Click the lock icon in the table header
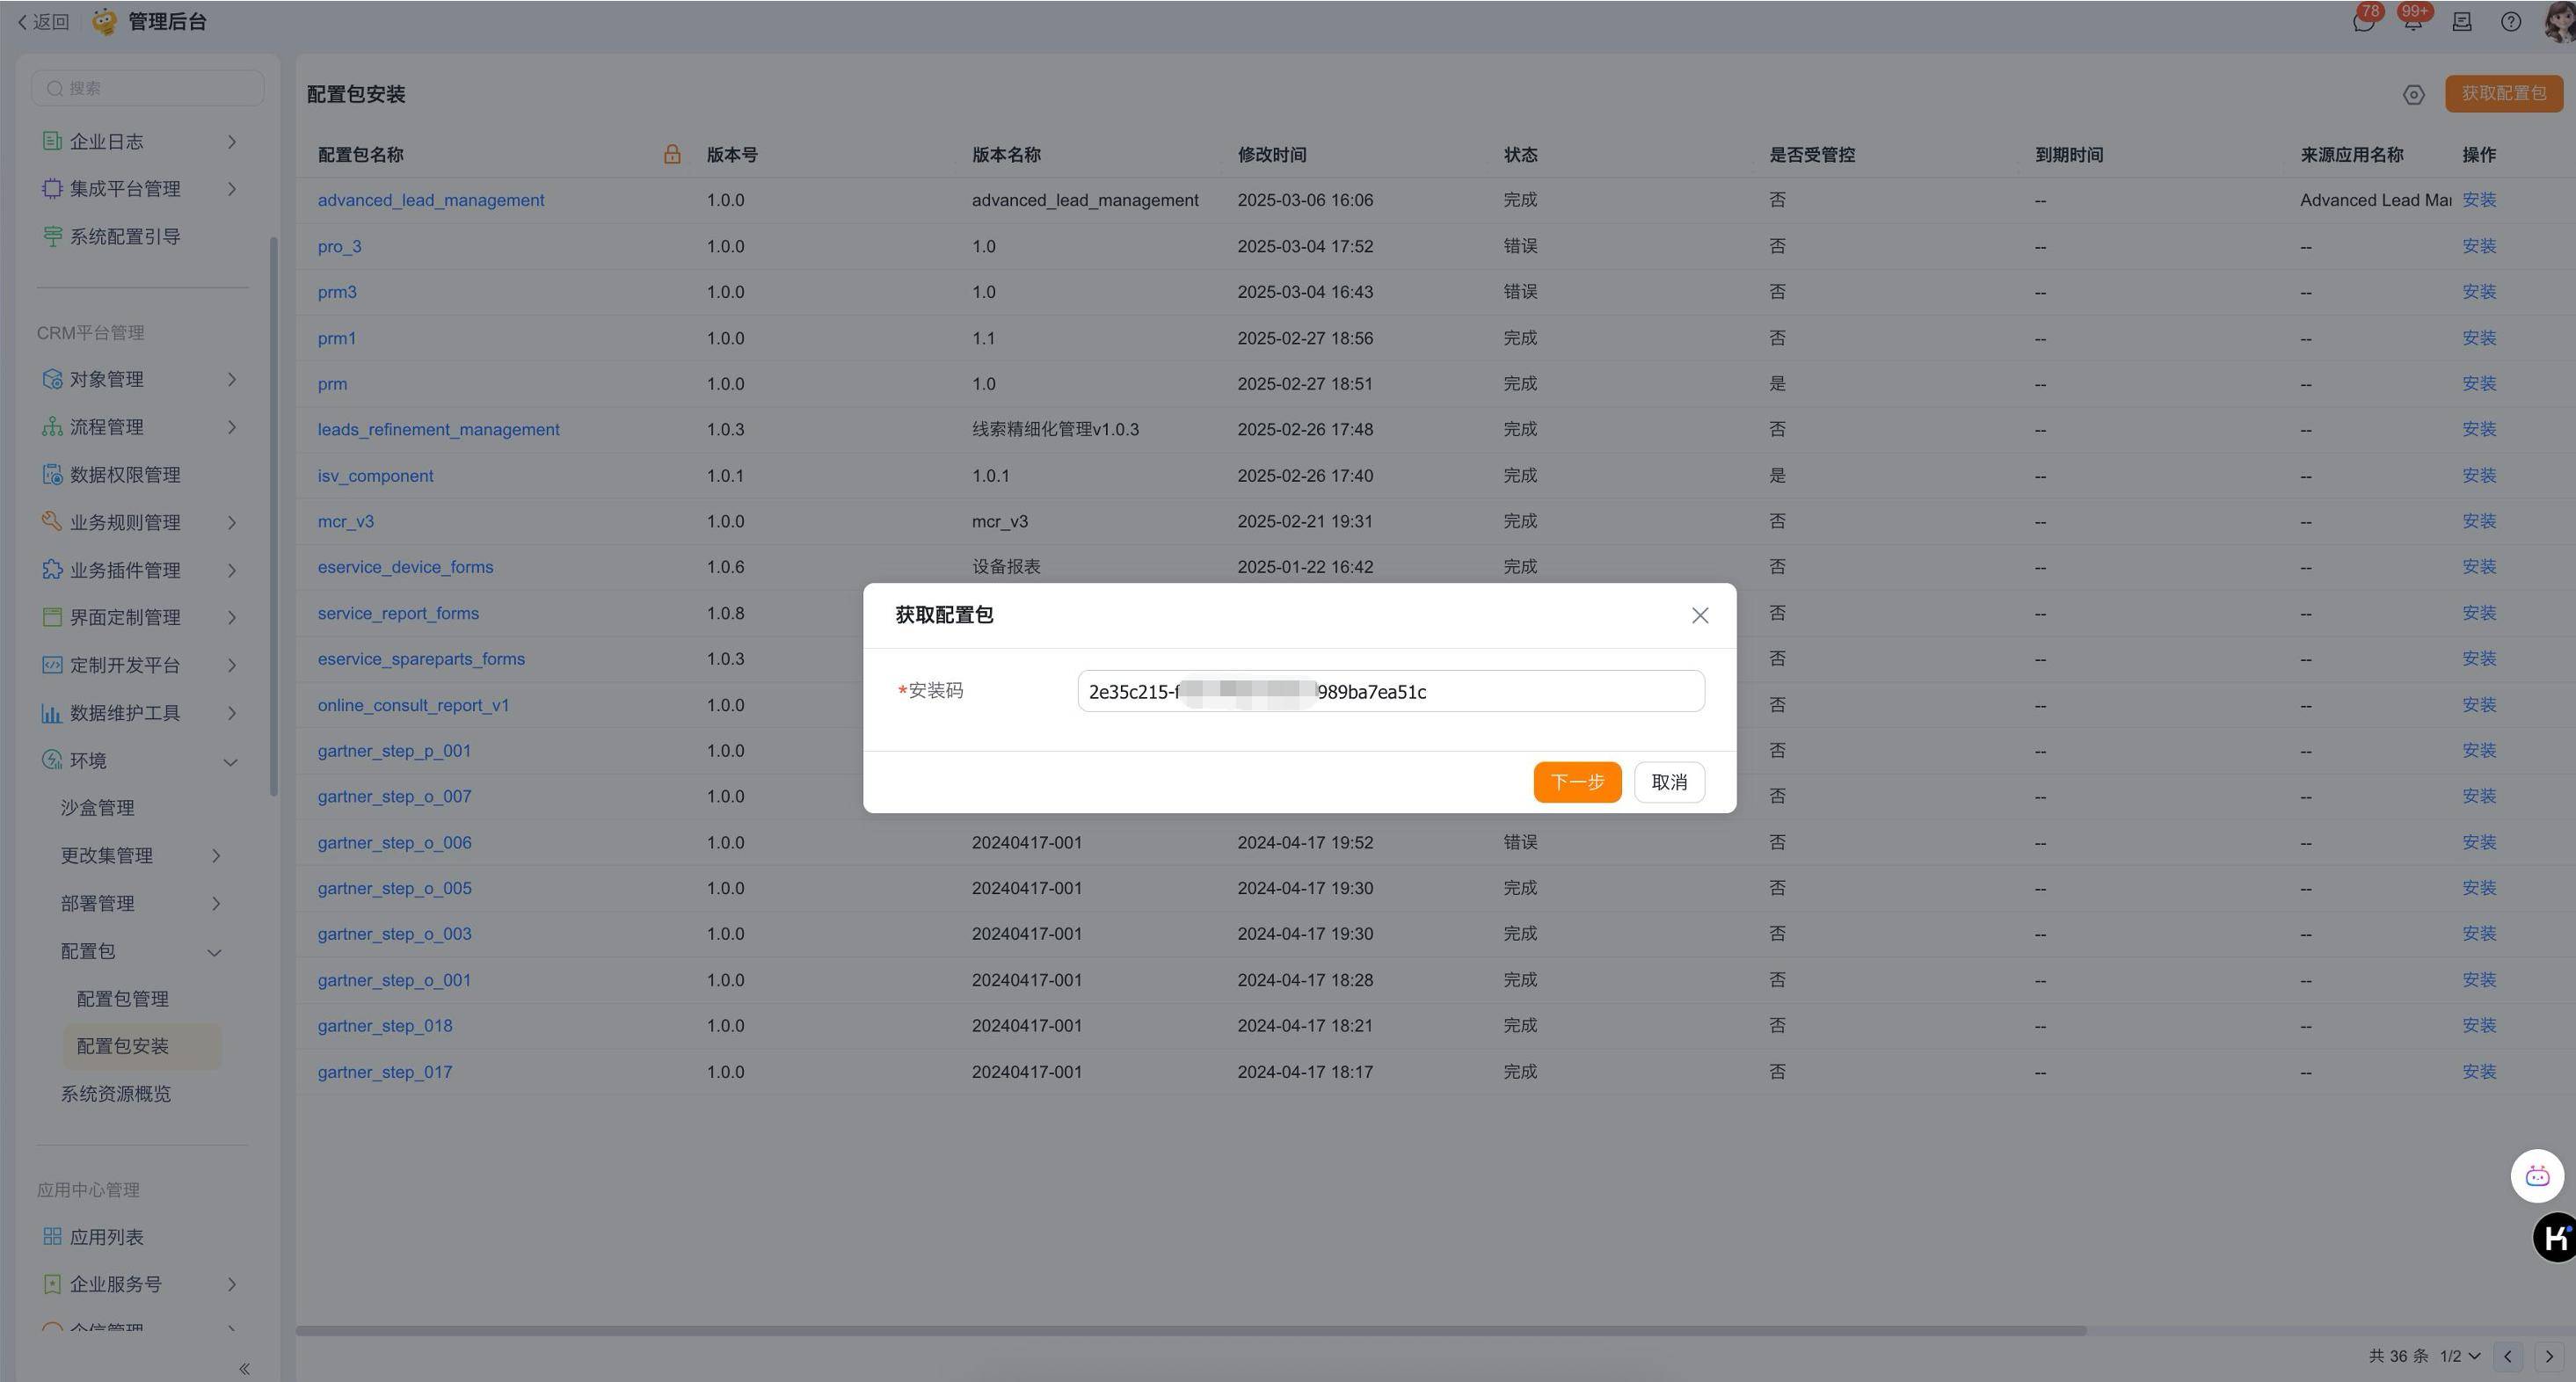Image resolution: width=2576 pixels, height=1382 pixels. click(x=672, y=154)
